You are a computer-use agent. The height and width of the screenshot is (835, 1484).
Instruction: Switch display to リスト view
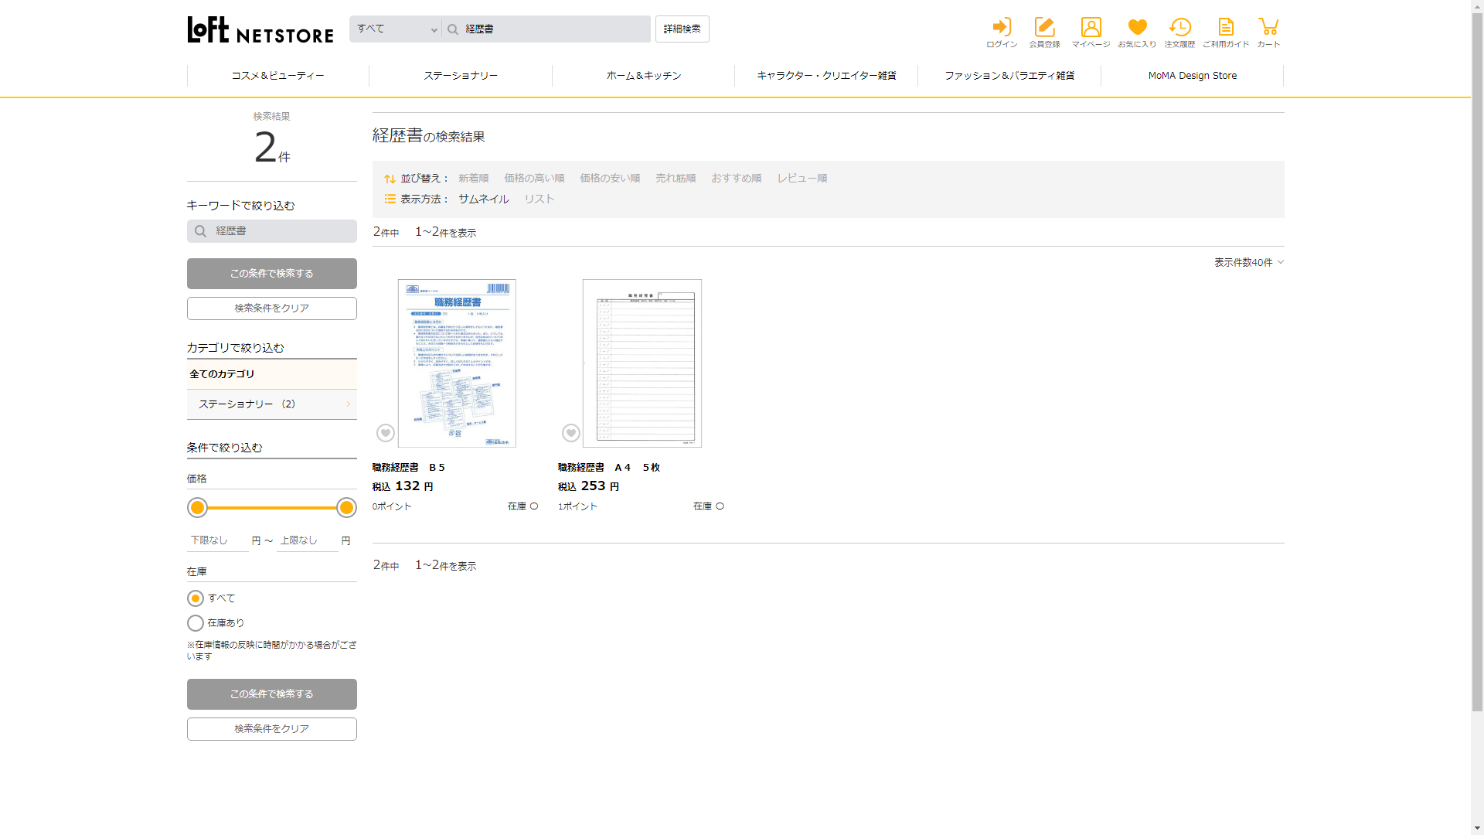pyautogui.click(x=539, y=199)
